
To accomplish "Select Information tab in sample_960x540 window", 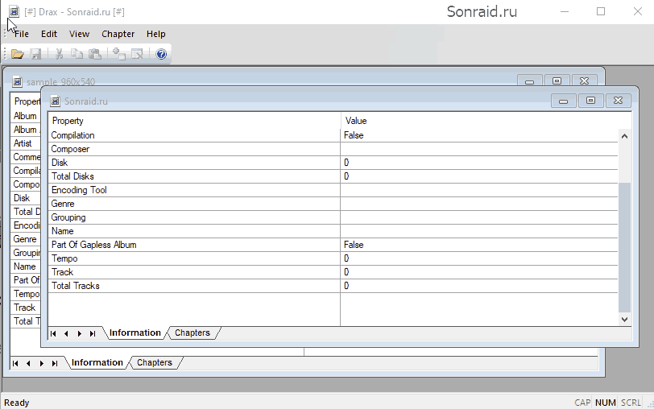I will 97,363.
